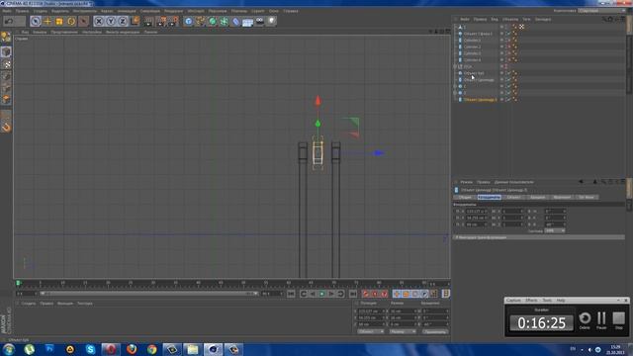Add a Camera object
This screenshot has width=633, height=356.
[260, 21]
